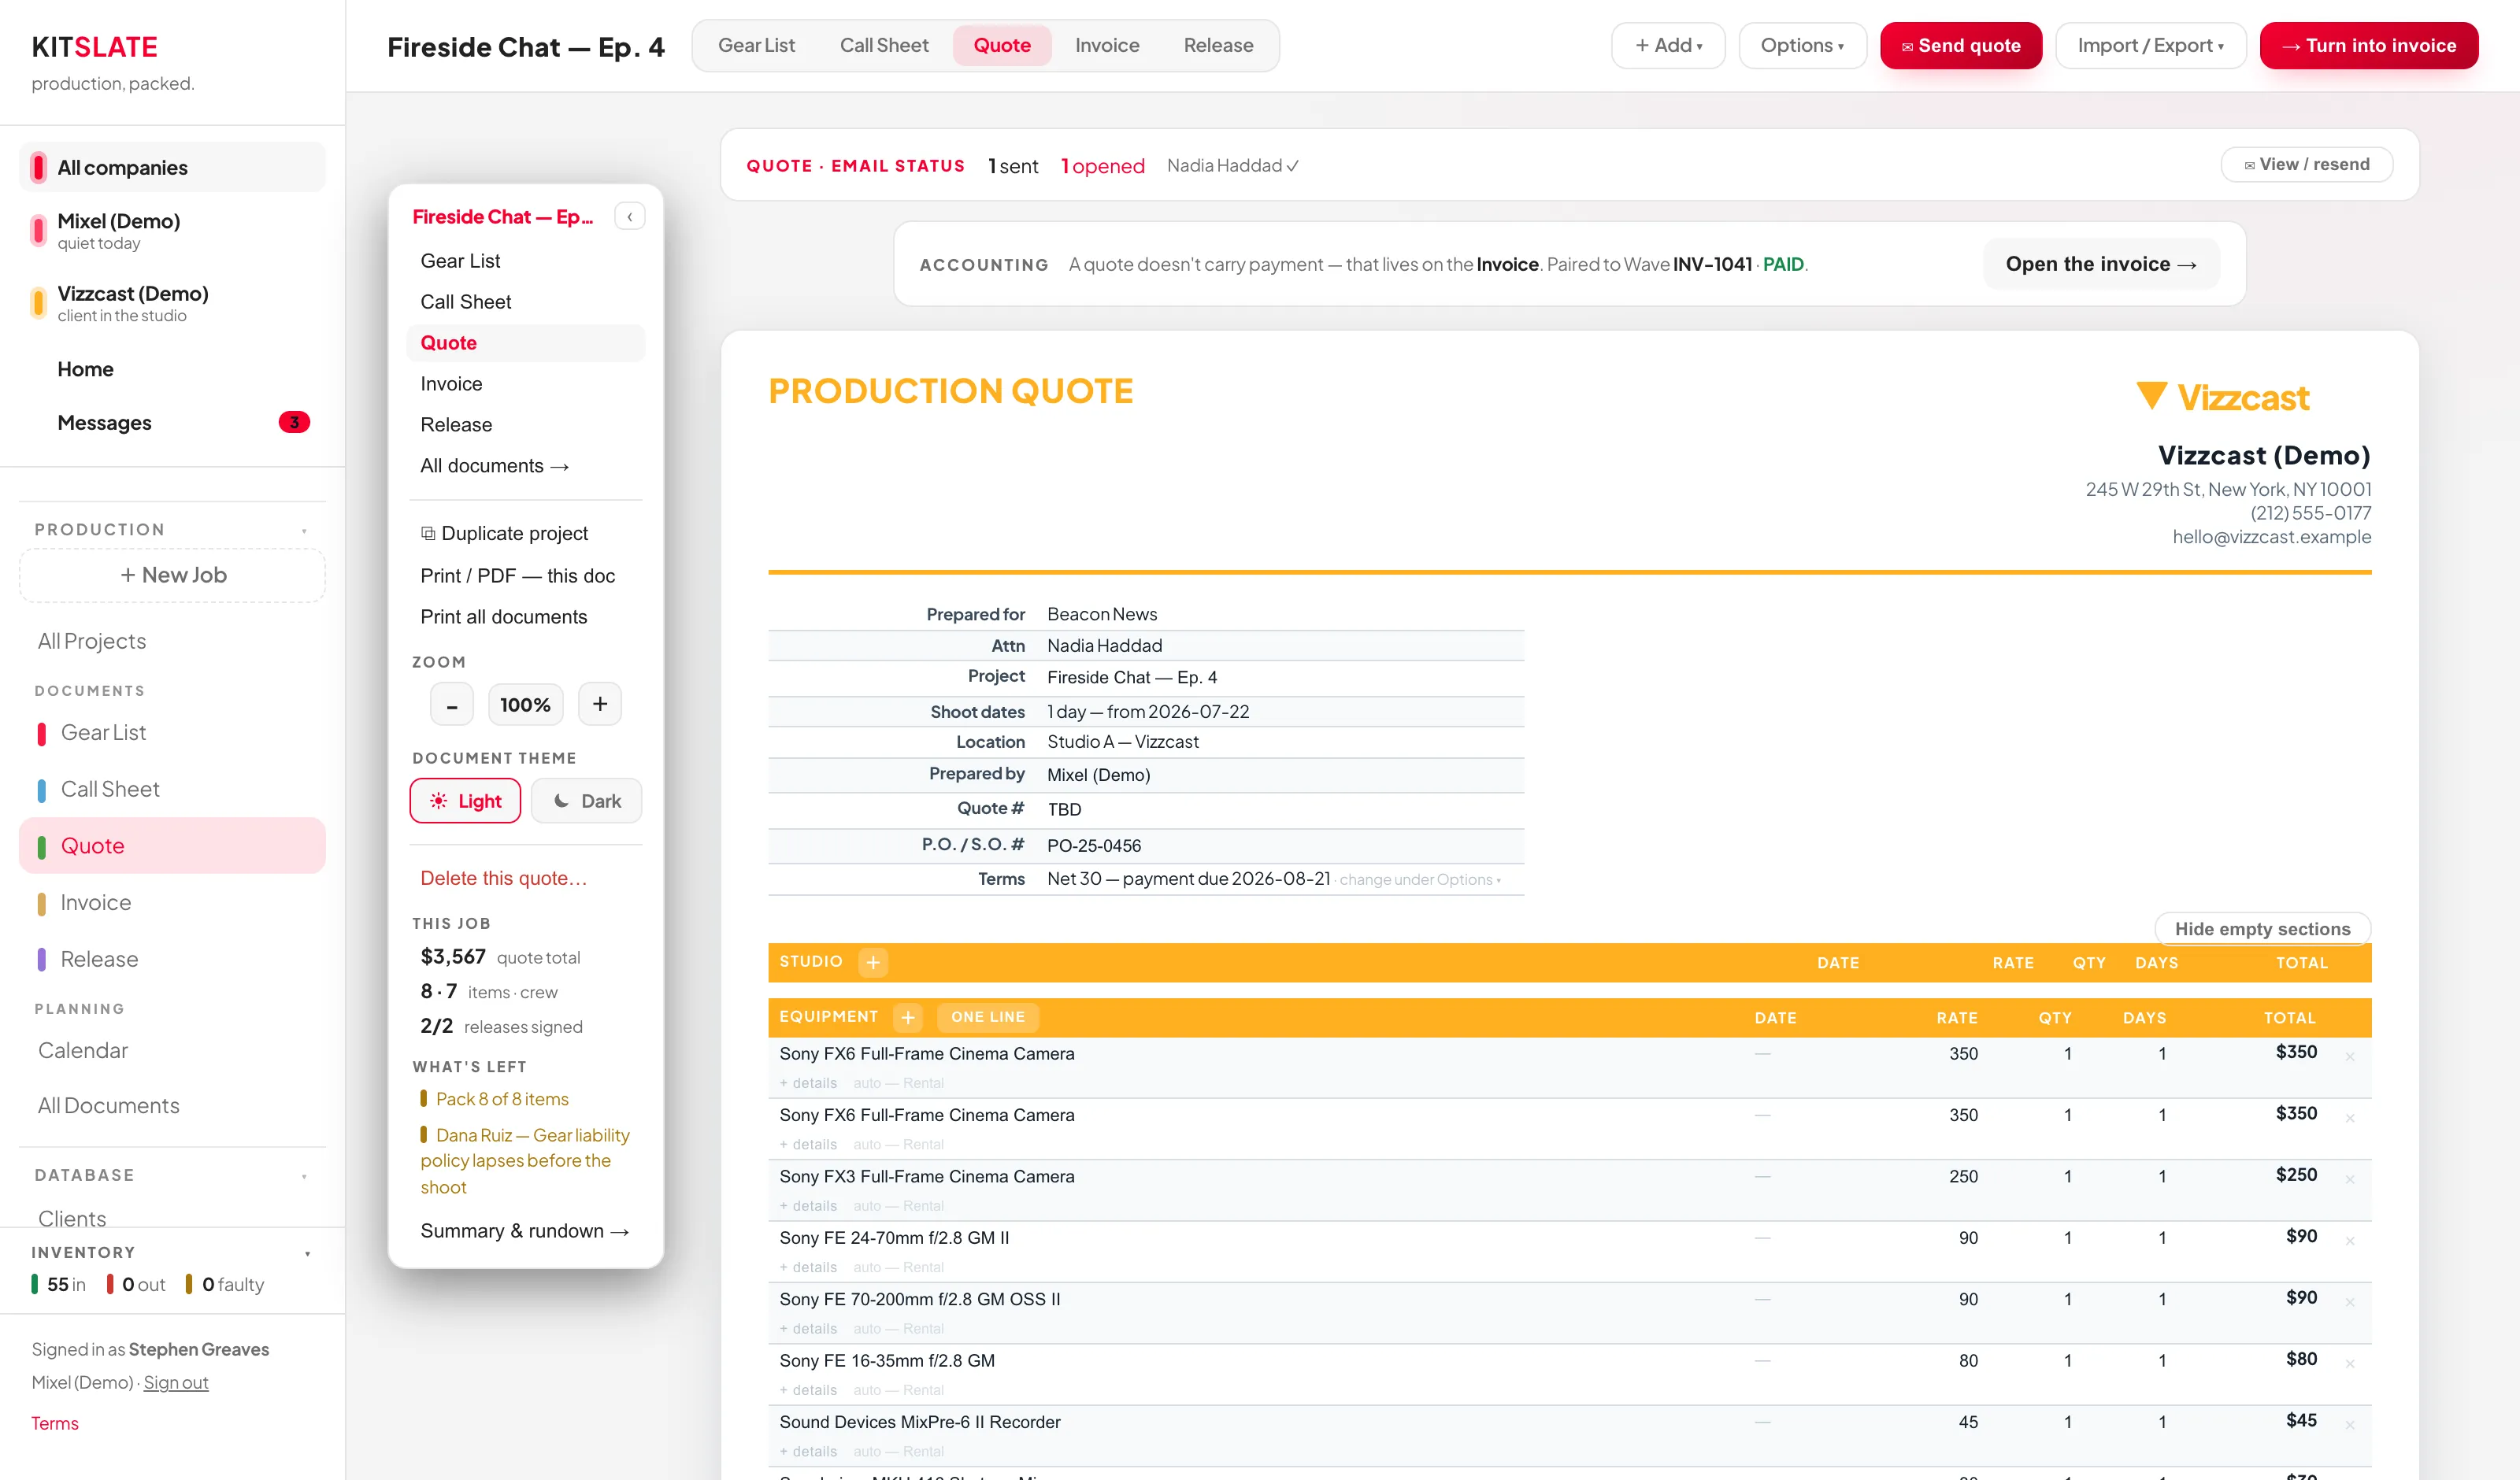Click the PO-25-0456 field value
Screen dimensions: 2520x1480
(1094, 846)
